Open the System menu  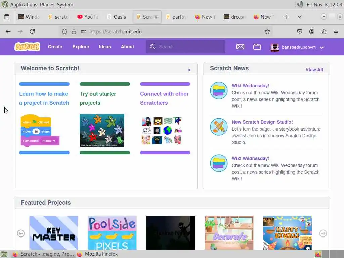coord(65,5)
